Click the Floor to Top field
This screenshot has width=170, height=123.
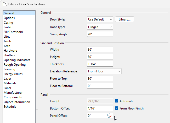(x=100, y=78)
